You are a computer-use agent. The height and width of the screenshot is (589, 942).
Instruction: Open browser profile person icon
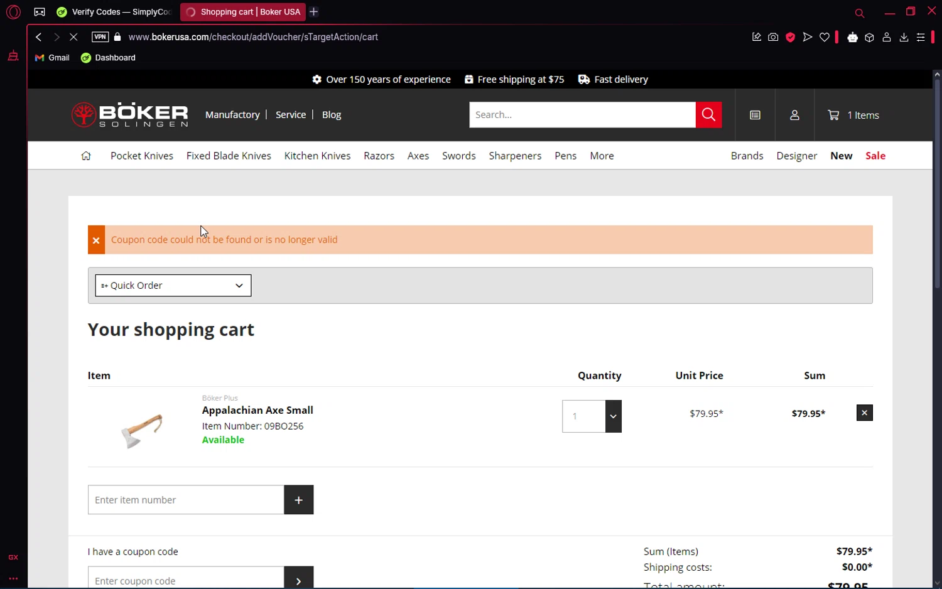click(x=887, y=37)
